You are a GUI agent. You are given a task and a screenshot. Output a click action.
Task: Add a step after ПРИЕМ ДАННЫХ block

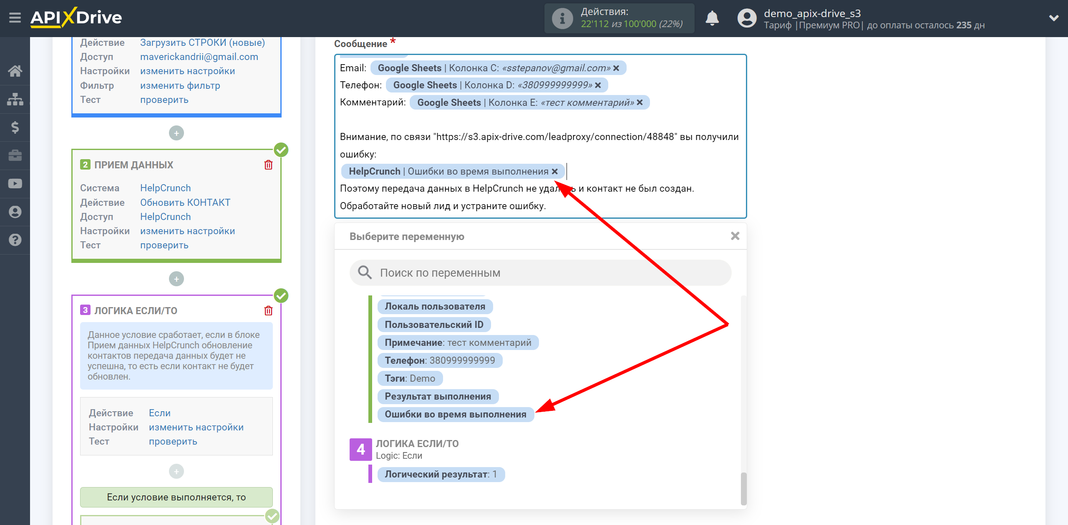[176, 279]
